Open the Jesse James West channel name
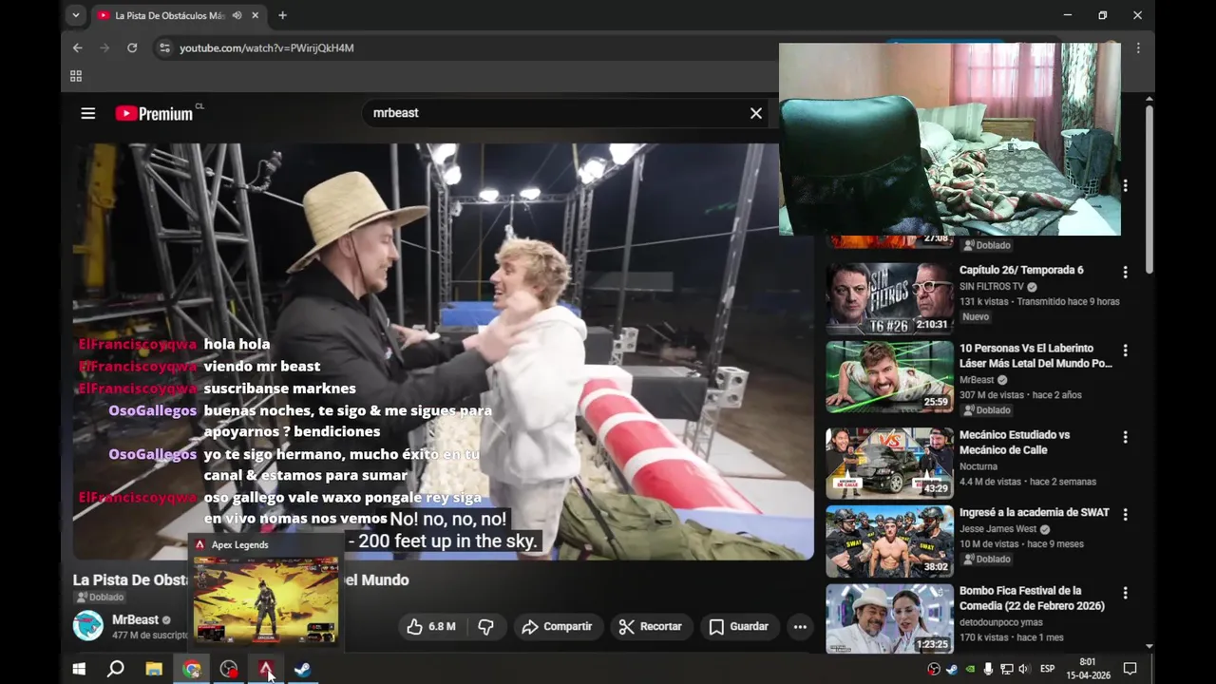 998,529
